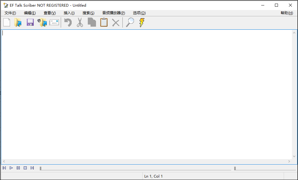Open the 查看(V) menu
Image resolution: width=298 pixels, height=180 pixels.
[x=50, y=13]
